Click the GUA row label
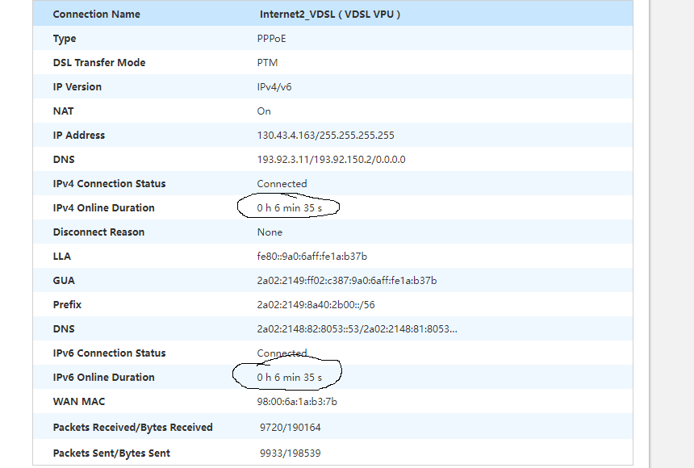 click(64, 280)
